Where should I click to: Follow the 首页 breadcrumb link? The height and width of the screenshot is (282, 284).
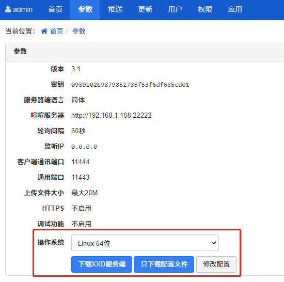click(56, 31)
